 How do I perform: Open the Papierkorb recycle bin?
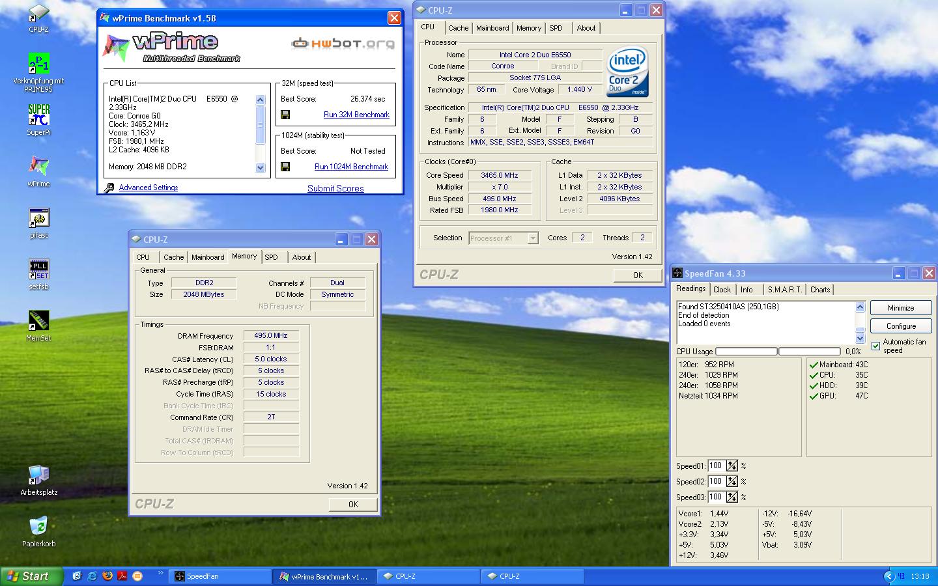click(38, 531)
